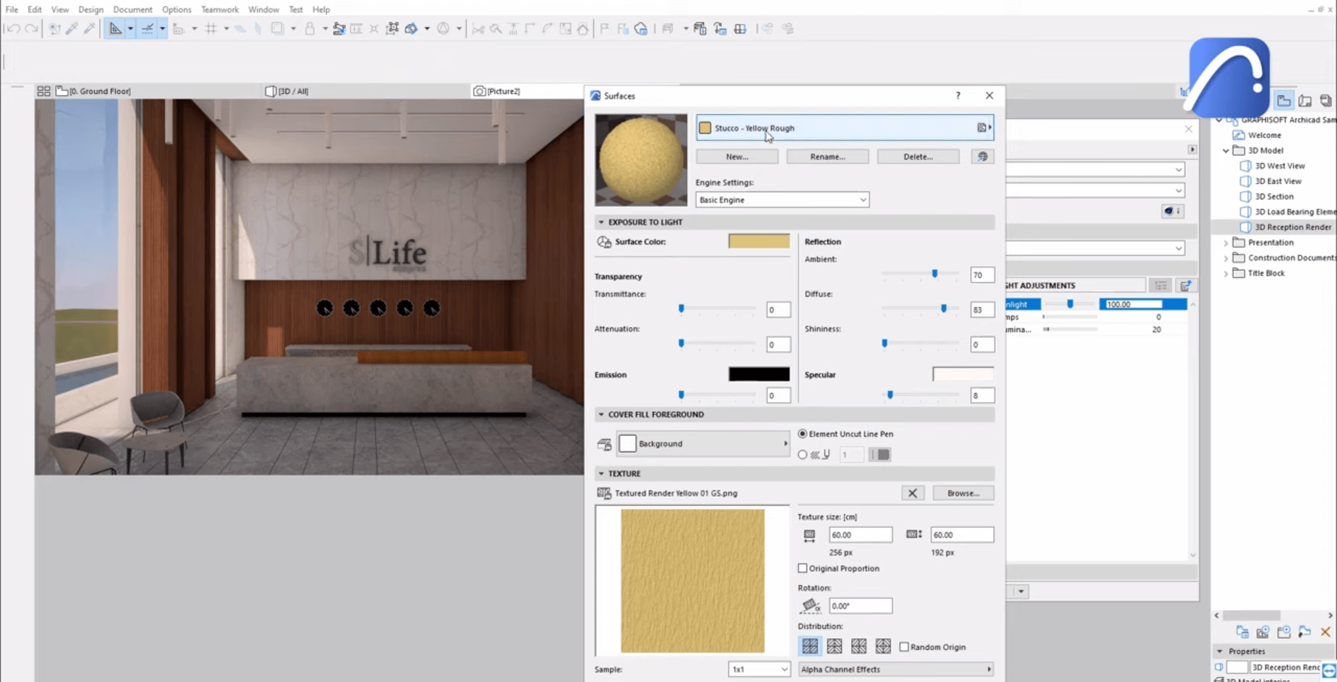Select 3D Reception Render in the project tree
Viewport: 1337px width, 682px height.
1292,226
